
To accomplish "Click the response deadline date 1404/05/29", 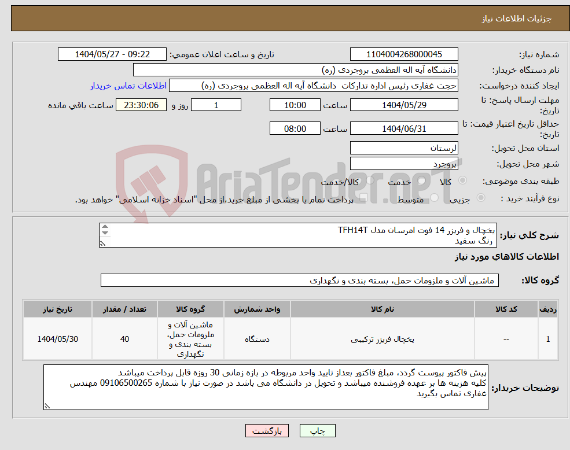I will point(404,105).
